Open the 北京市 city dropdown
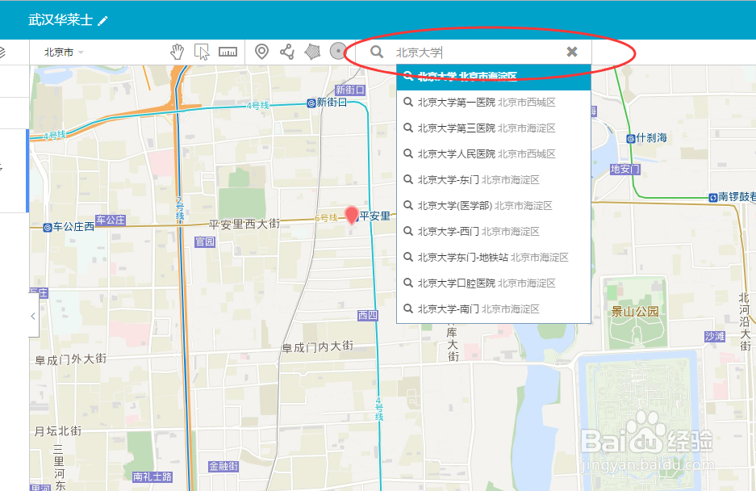This screenshot has width=756, height=491. [64, 52]
